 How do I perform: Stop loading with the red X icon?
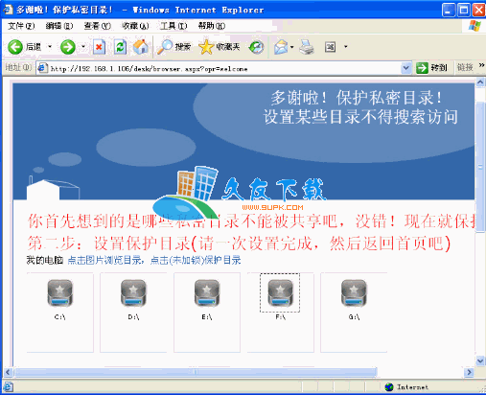(99, 47)
